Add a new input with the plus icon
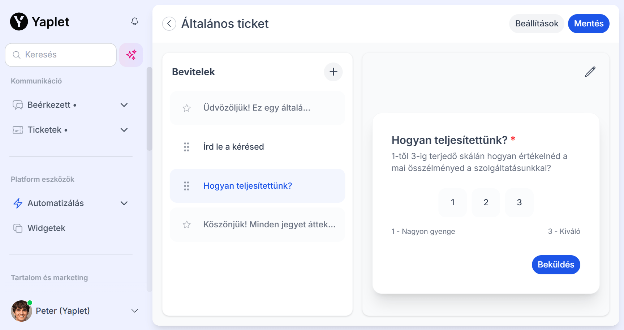 tap(333, 72)
